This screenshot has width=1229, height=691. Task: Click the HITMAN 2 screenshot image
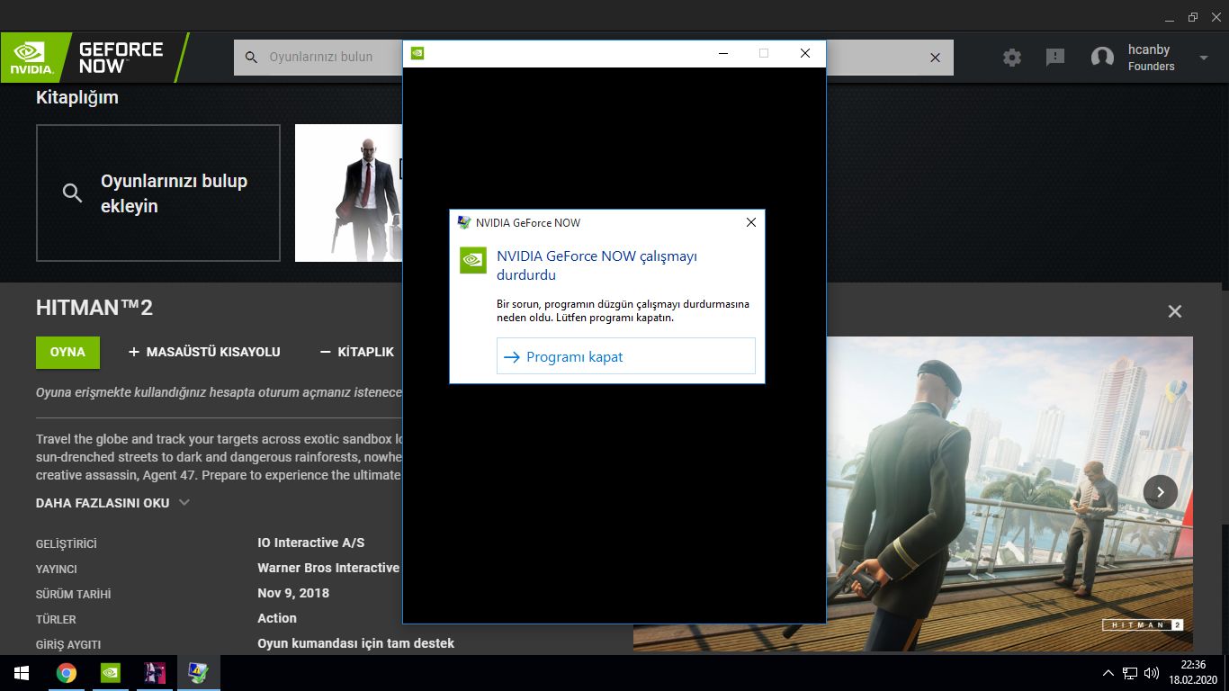1009,494
